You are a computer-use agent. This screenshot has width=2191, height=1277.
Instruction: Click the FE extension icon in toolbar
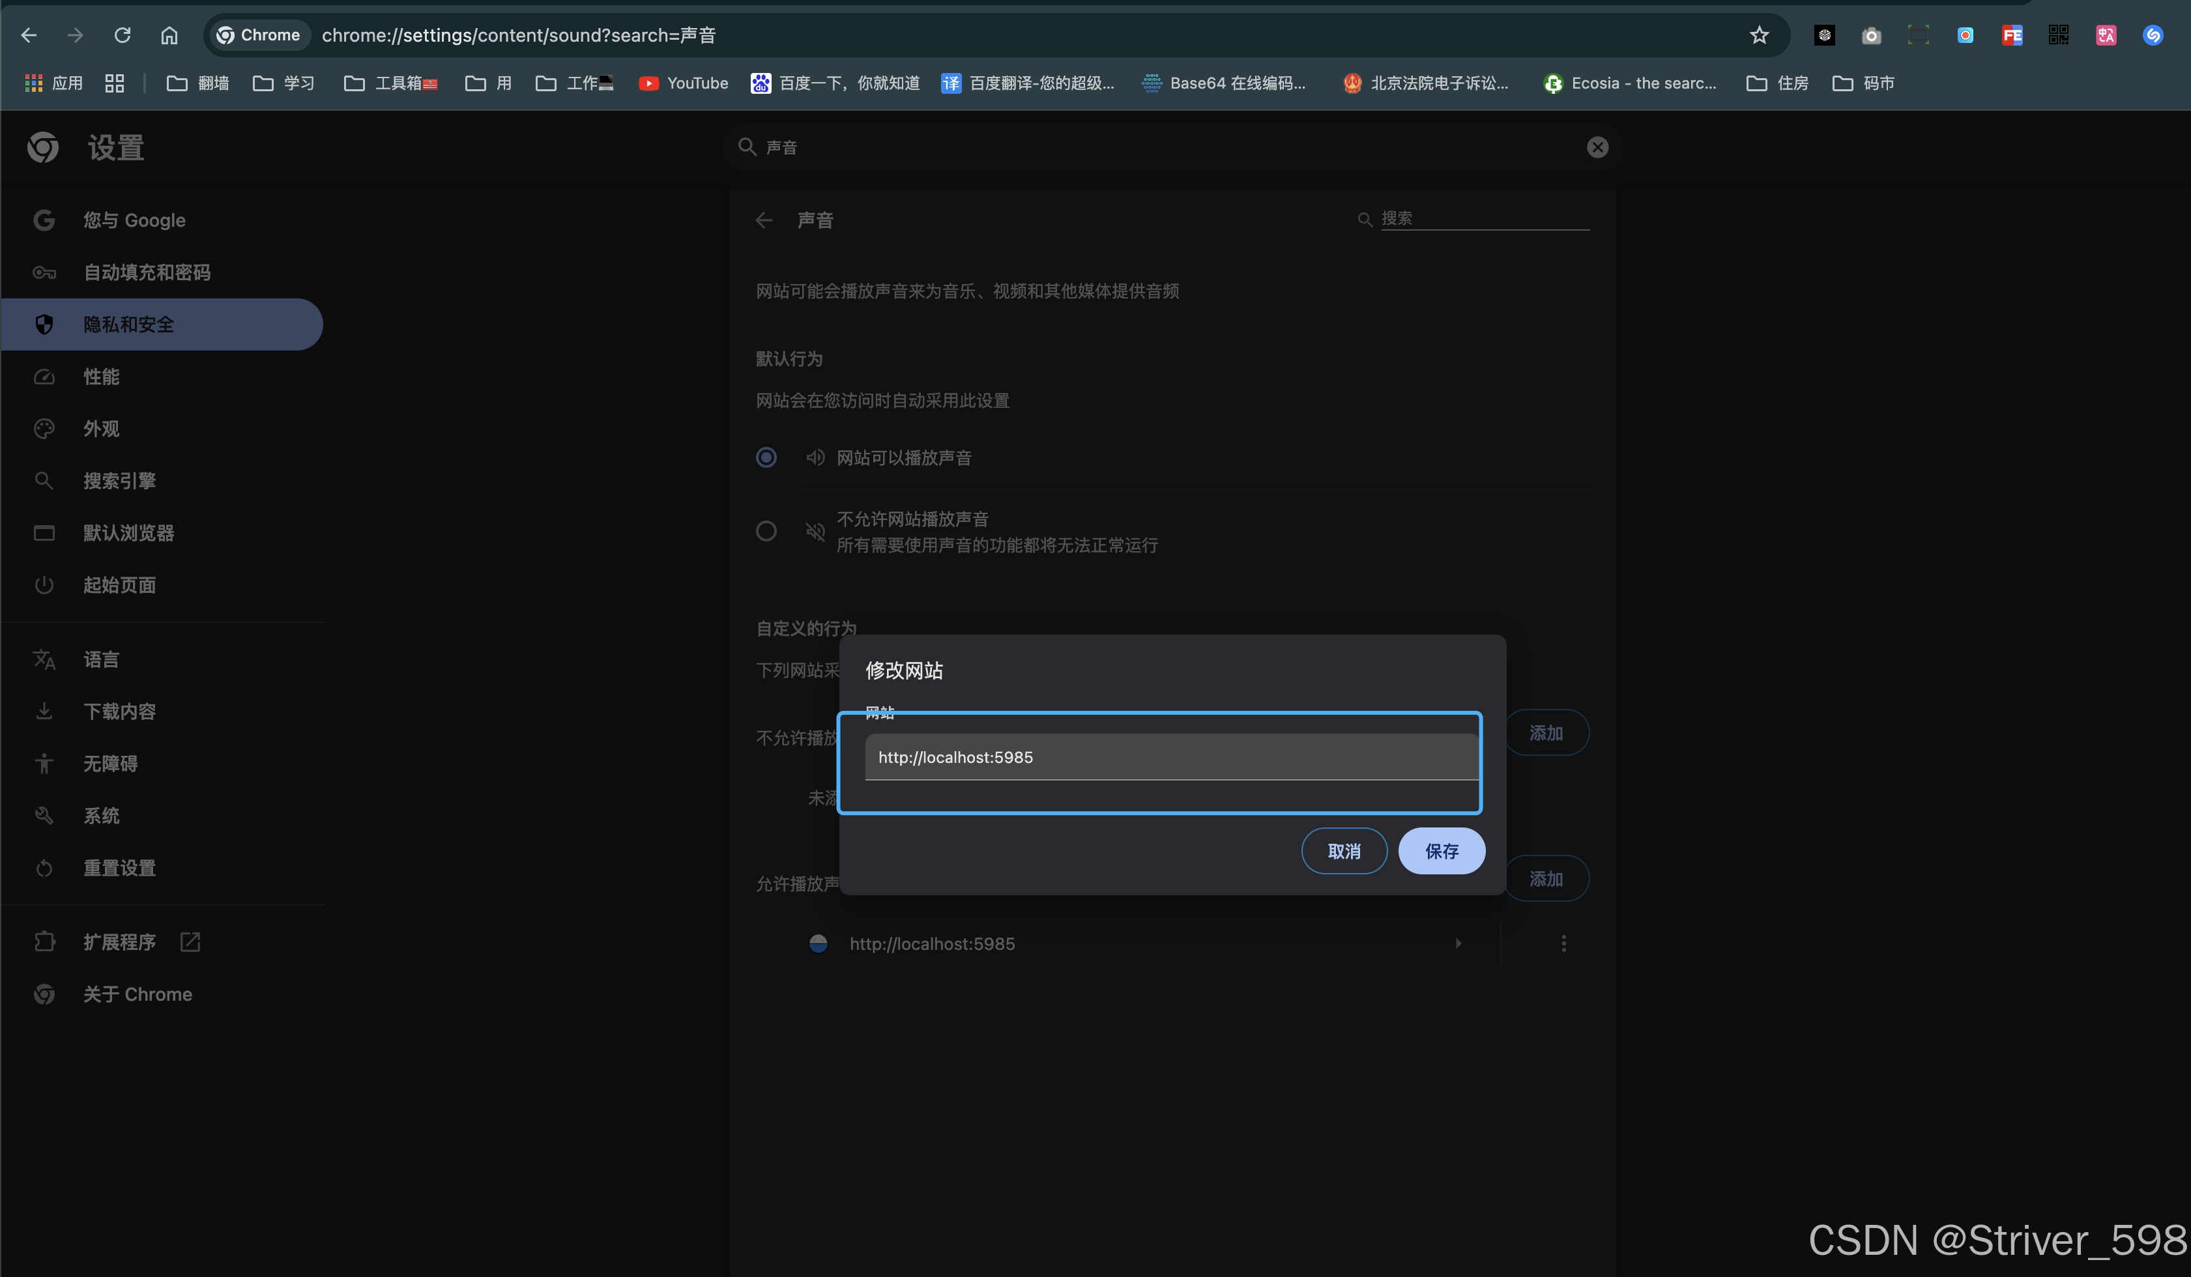[x=2012, y=35]
